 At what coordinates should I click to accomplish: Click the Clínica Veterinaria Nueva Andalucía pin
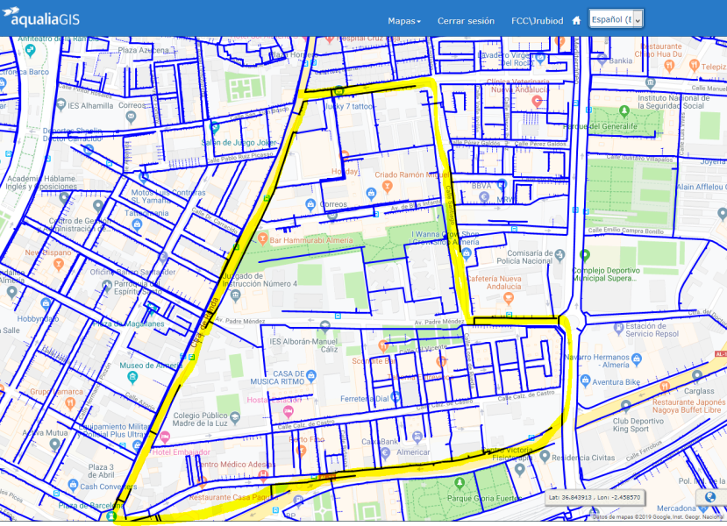(537, 101)
